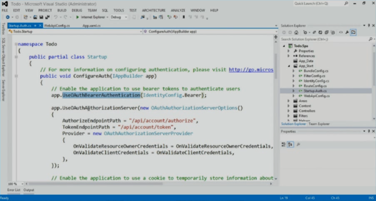
Task: Click the Refresh icon in Solution Explorer
Action: click(x=320, y=32)
